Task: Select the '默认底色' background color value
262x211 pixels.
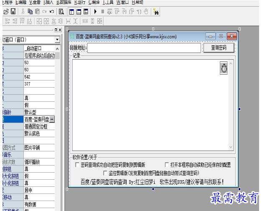Action: pos(39,133)
